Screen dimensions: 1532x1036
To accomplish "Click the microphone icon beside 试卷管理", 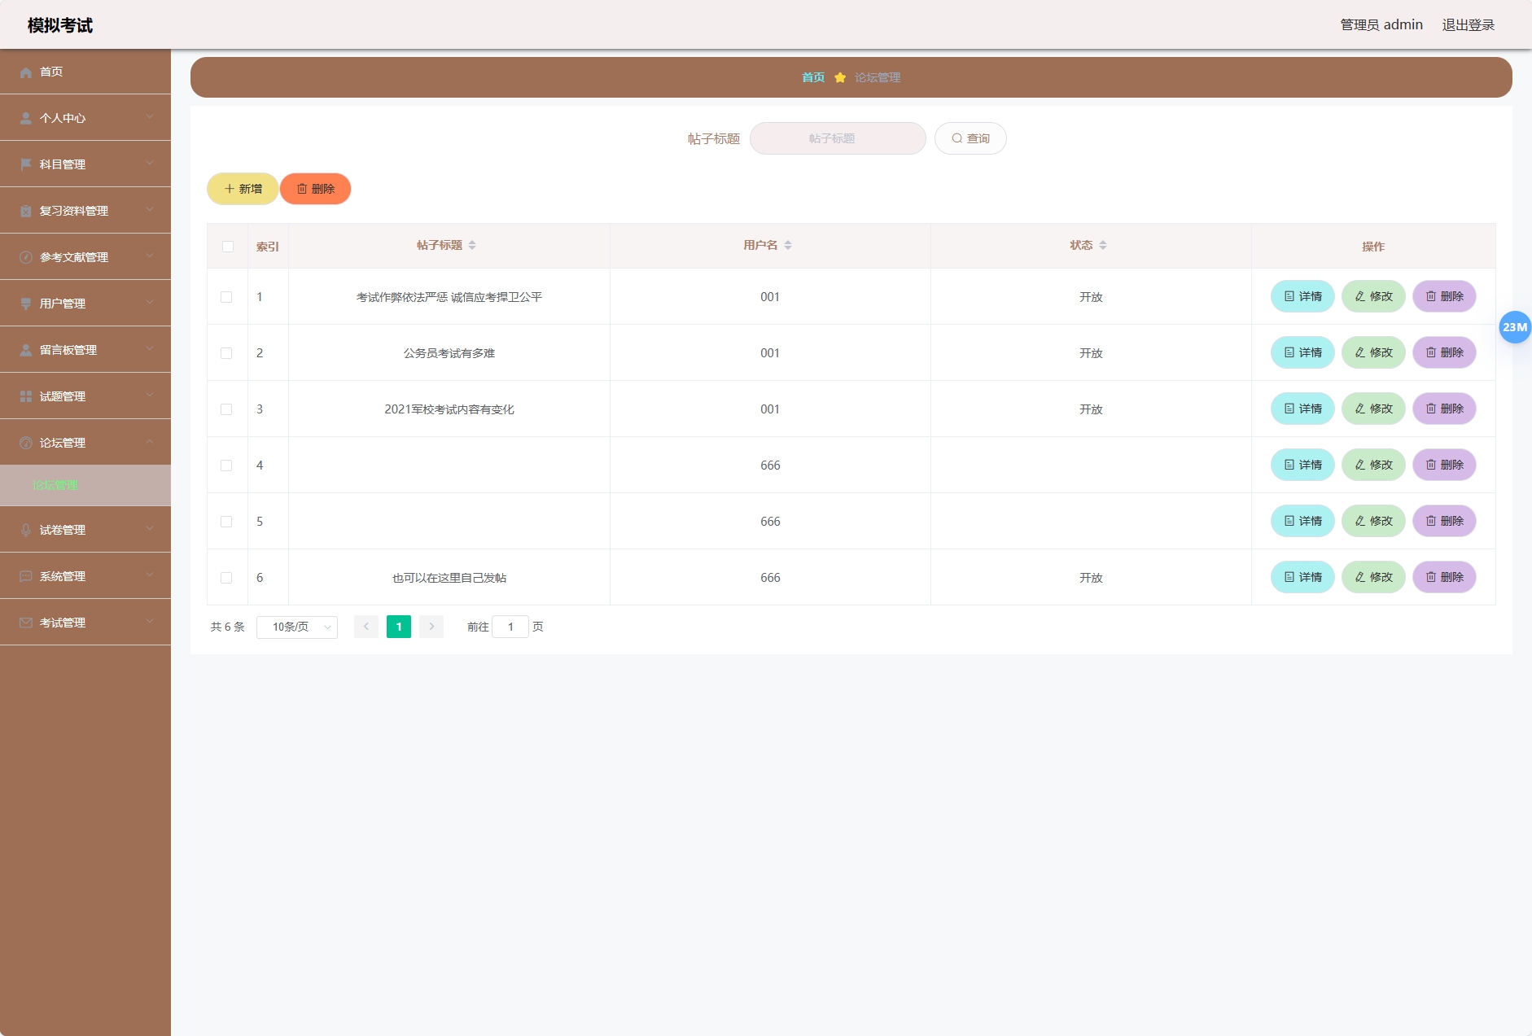I will [26, 530].
